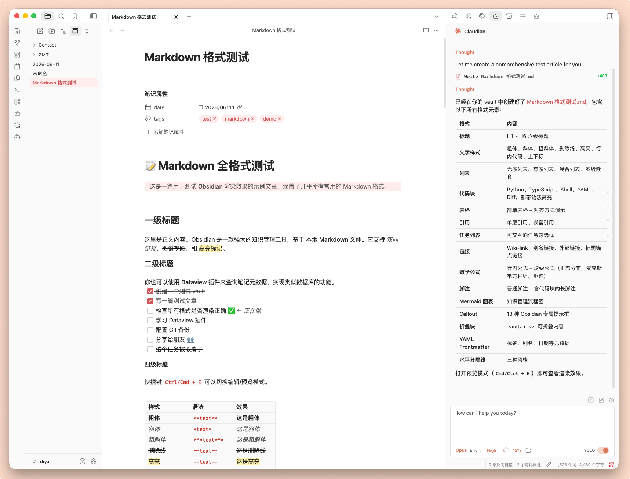Screen dimensions: 630x479
Task: Open the file explorer panel
Action: [x=48, y=16]
